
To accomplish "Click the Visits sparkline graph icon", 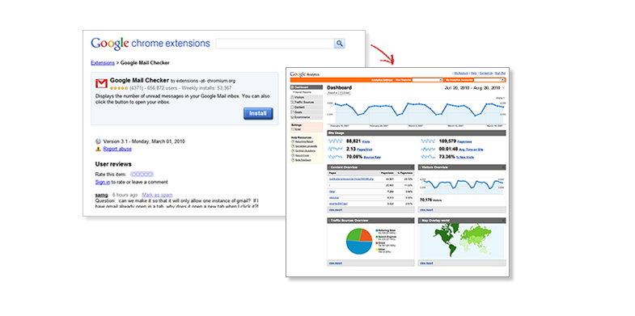I will [336, 141].
